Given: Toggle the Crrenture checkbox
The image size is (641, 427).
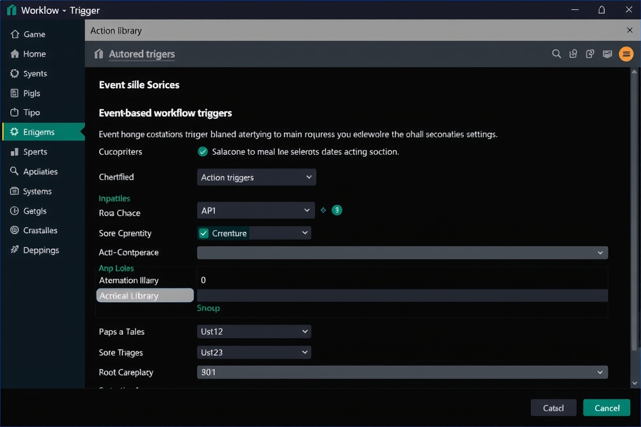Looking at the screenshot, I should click(204, 233).
